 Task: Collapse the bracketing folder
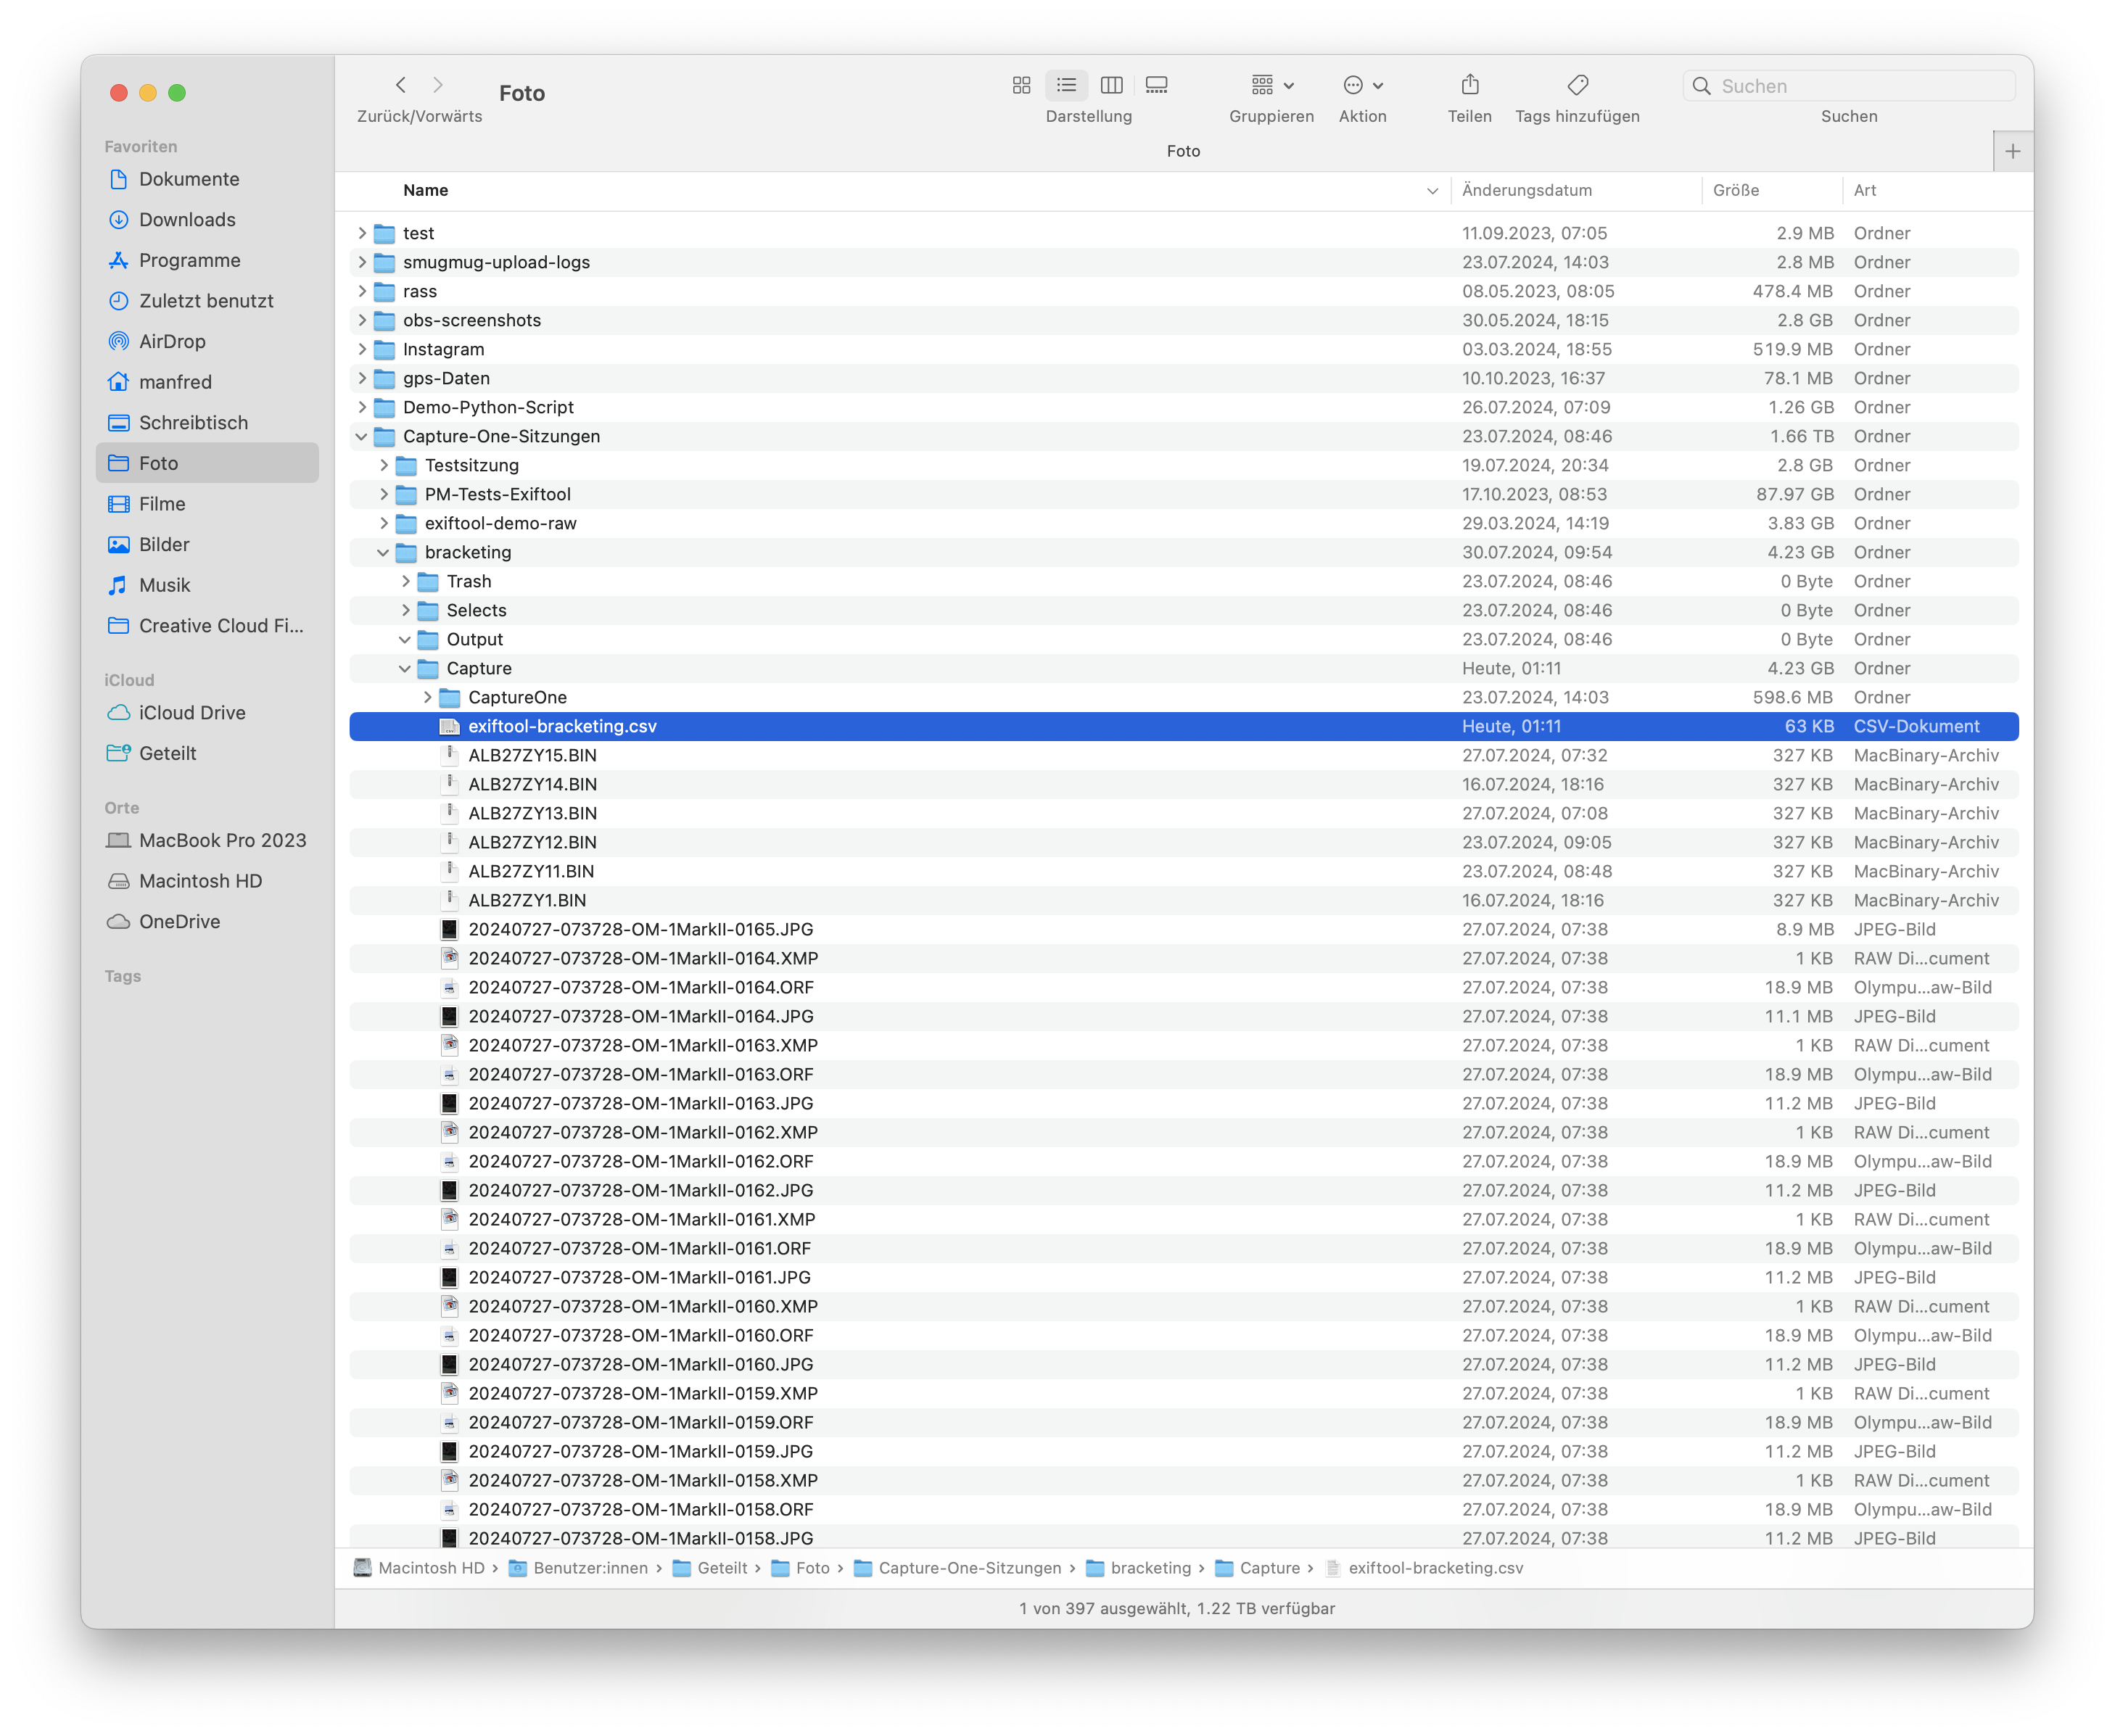coord(383,553)
